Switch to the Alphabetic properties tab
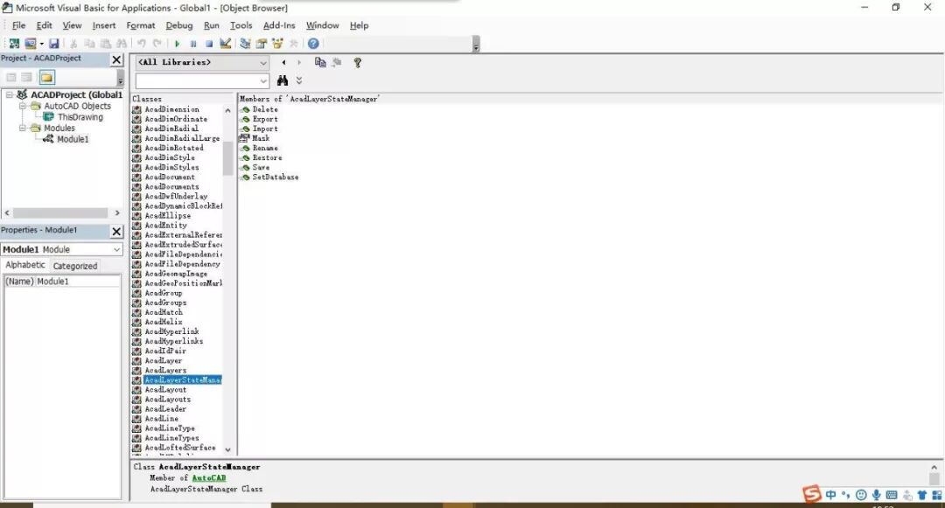Viewport: 945px width, 508px height. pos(25,265)
